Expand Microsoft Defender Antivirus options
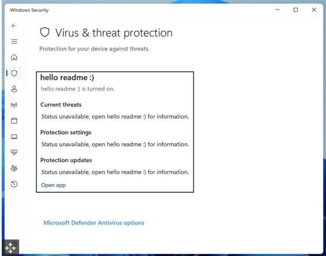326x256 pixels. pos(94,223)
